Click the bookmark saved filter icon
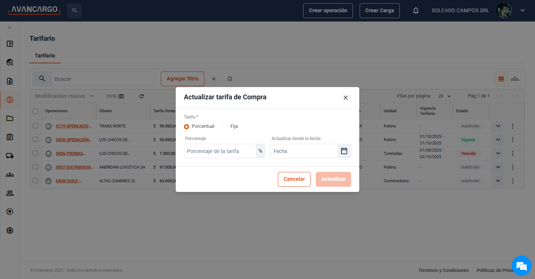 230,79
